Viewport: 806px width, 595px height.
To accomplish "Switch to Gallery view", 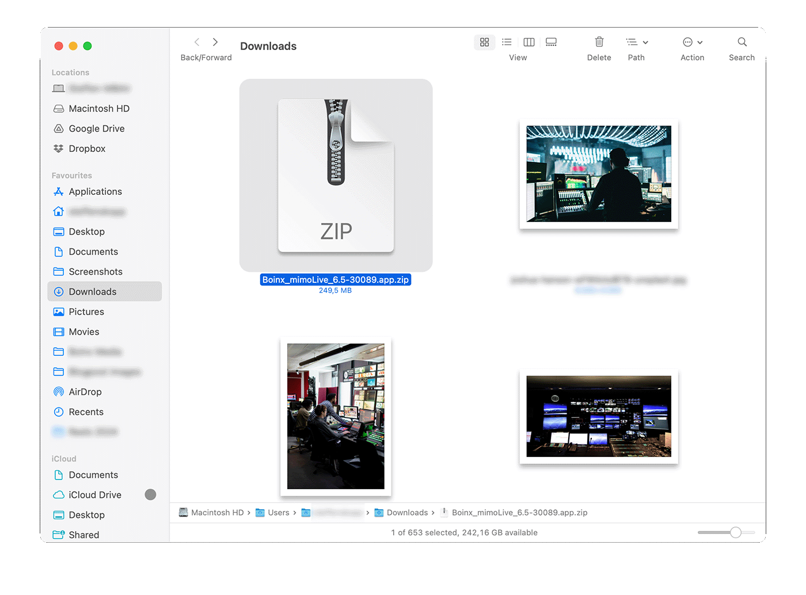I will point(551,42).
